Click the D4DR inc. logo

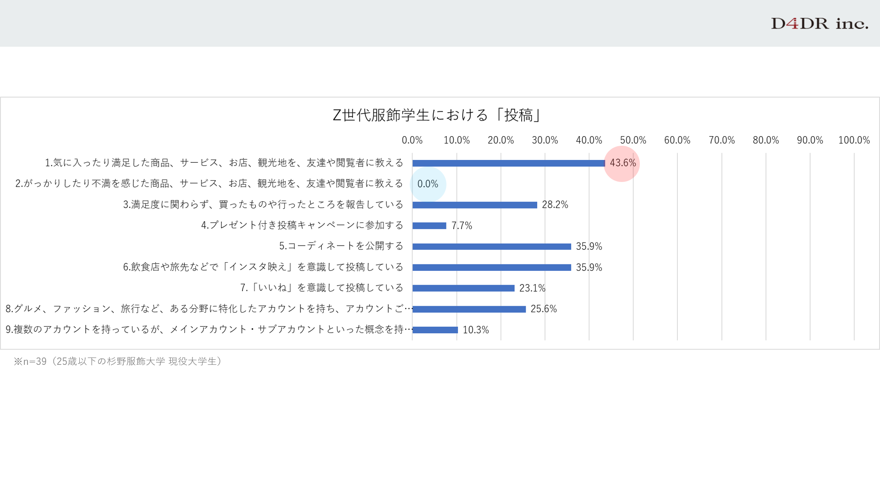point(819,23)
